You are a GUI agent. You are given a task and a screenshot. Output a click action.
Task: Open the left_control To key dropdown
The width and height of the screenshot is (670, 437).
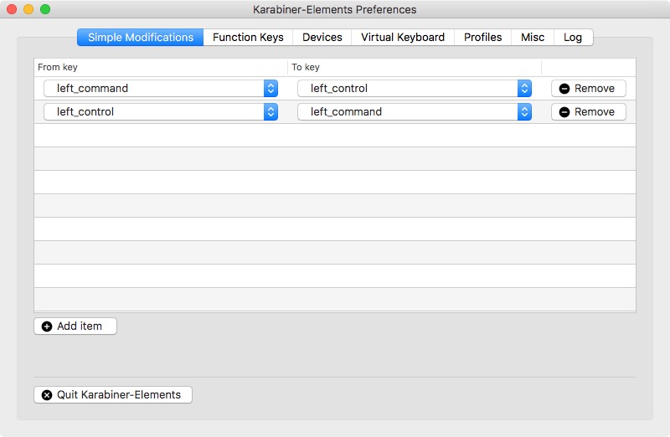(x=415, y=89)
